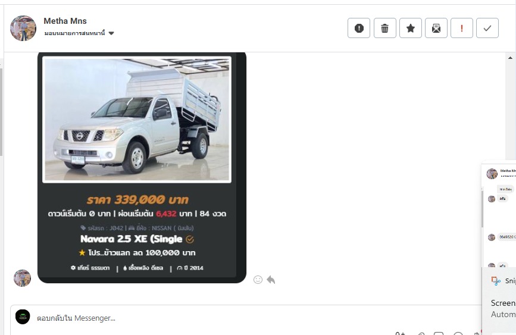The width and height of the screenshot is (516, 335).
Task: Click the promo text ลด 100,000 บาท
Action: 164,253
